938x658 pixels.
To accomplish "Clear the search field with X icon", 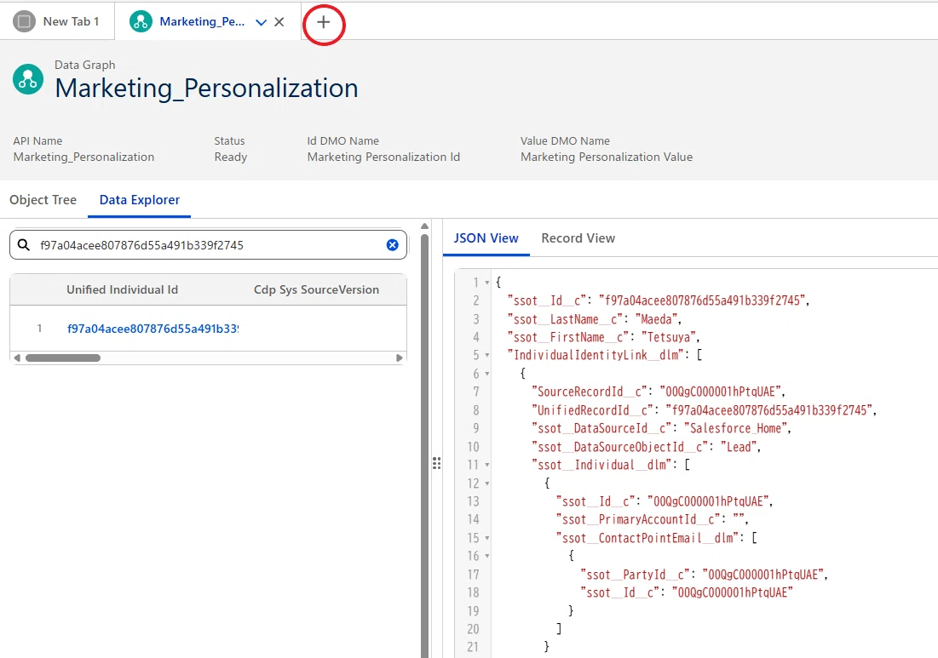I will click(x=393, y=245).
